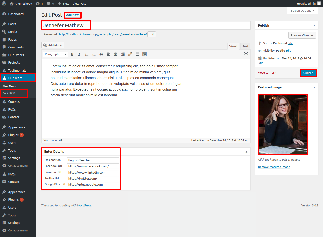Insert Read More tag

coord(137,54)
